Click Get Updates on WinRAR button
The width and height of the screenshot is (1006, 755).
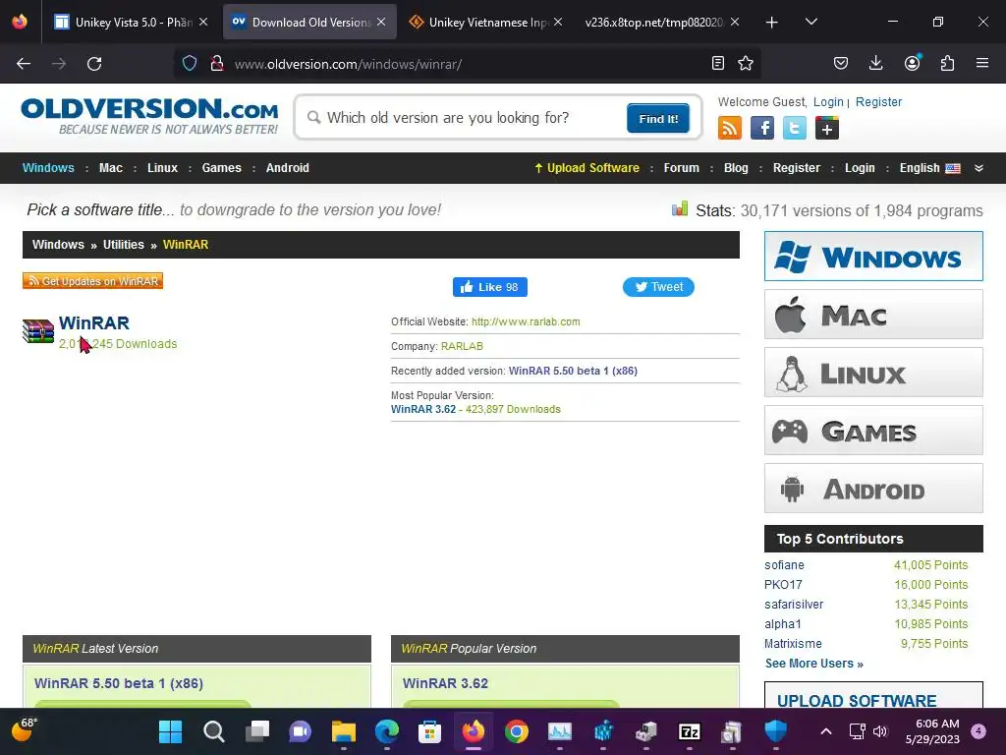click(93, 281)
